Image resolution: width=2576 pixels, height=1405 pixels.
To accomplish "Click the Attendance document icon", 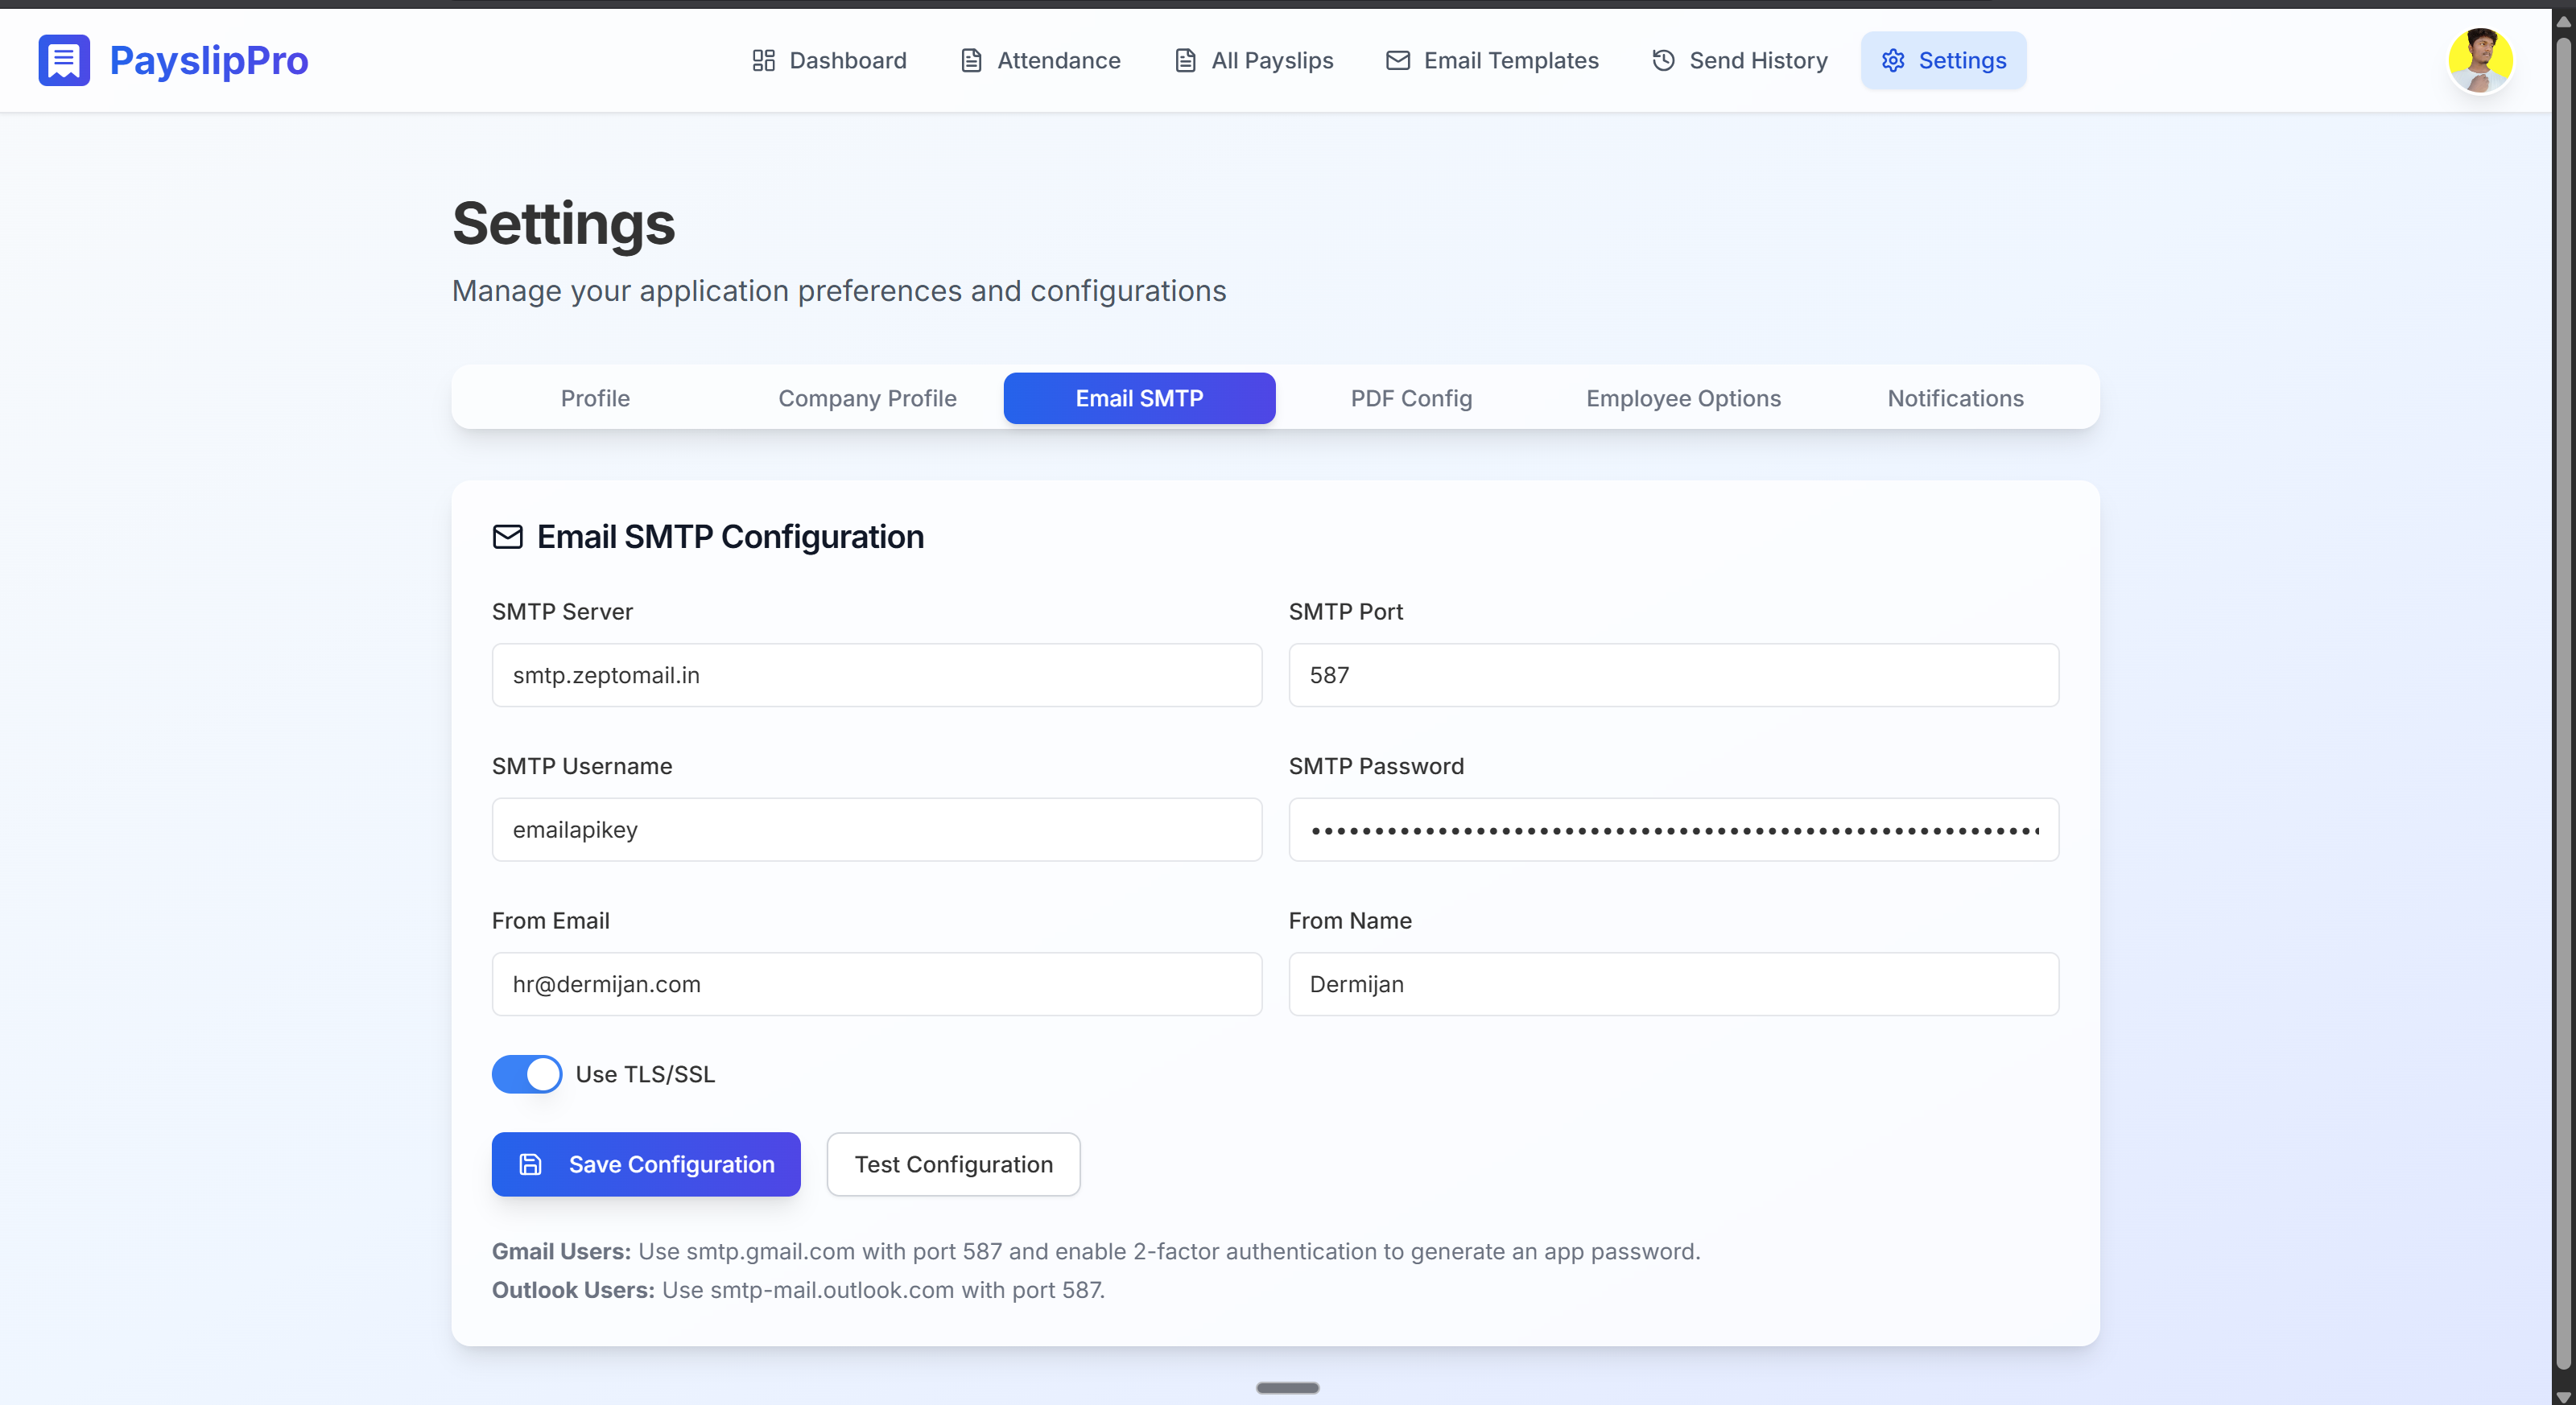I will coord(970,61).
